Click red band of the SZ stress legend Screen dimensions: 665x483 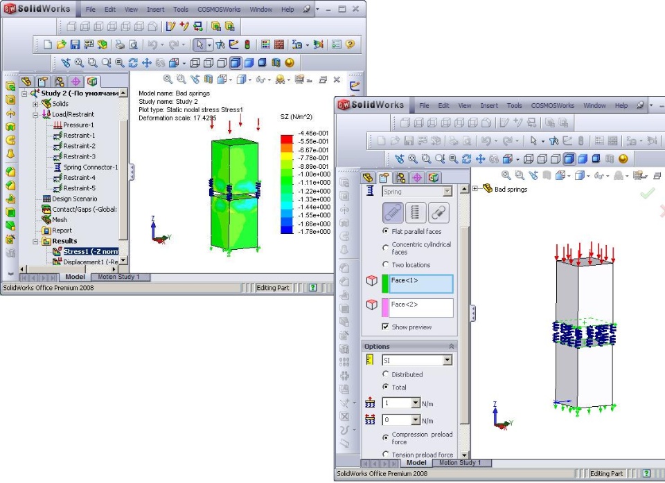click(x=287, y=139)
